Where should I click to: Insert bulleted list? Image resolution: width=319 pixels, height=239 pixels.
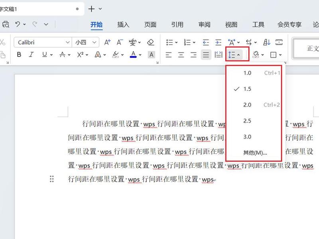(x=169, y=42)
